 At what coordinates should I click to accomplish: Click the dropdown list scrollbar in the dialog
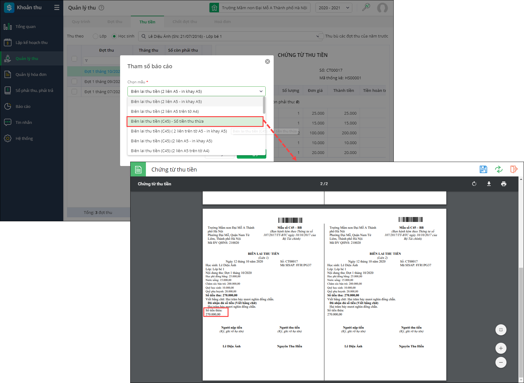(x=264, y=105)
